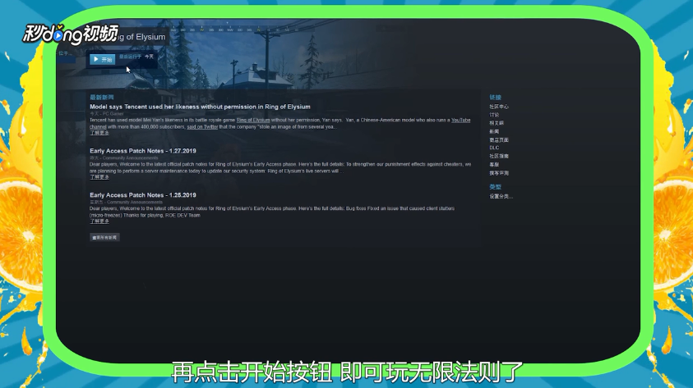Open the 相关组 link in the sidebar
This screenshot has height=388, width=693.
(x=497, y=123)
